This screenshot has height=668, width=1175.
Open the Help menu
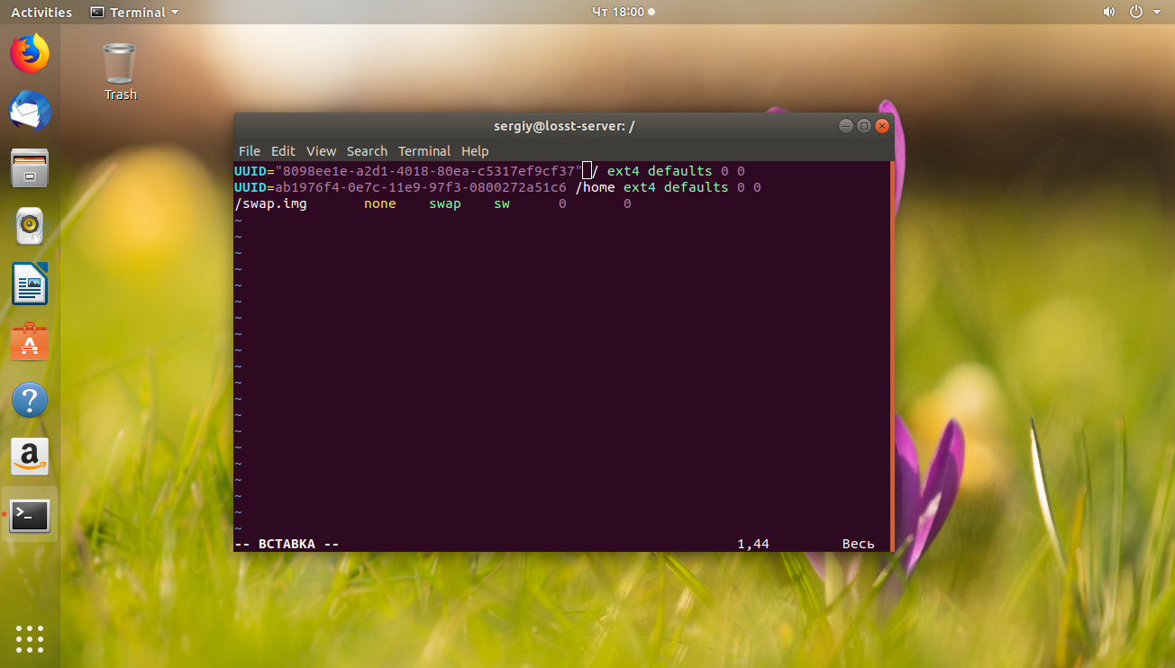(475, 151)
